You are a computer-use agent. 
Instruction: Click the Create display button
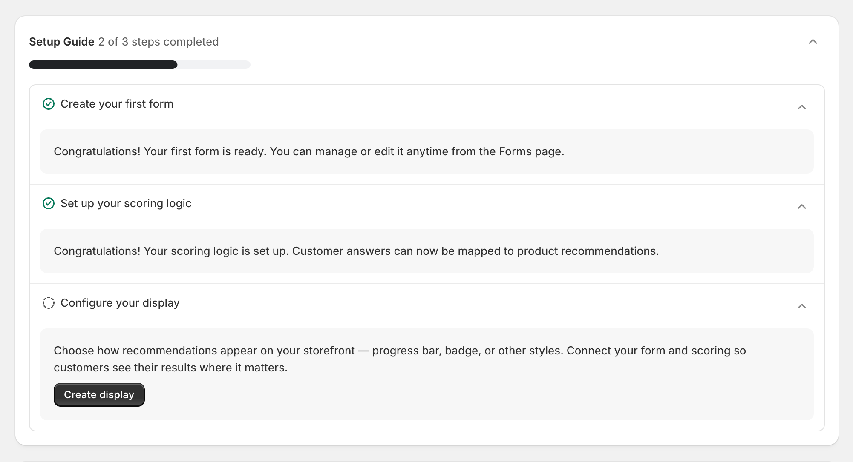[x=99, y=395]
